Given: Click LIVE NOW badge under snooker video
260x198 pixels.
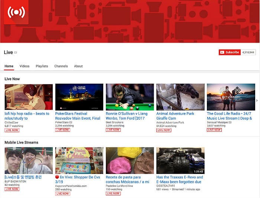Looking at the screenshot, I should click(113, 130).
